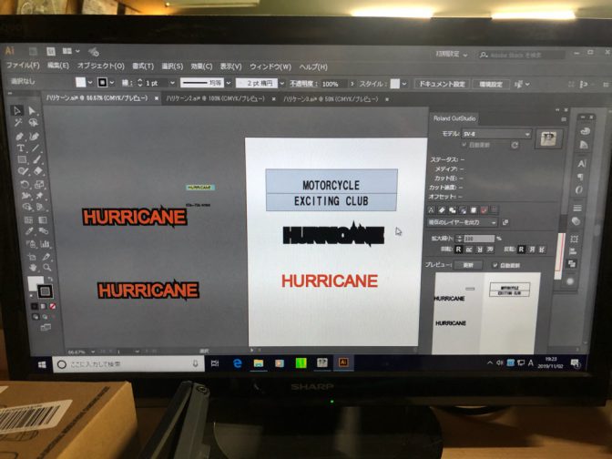Toggle auto-update checkbox beside the preview button
The width and height of the screenshot is (612, 459).
click(495, 265)
